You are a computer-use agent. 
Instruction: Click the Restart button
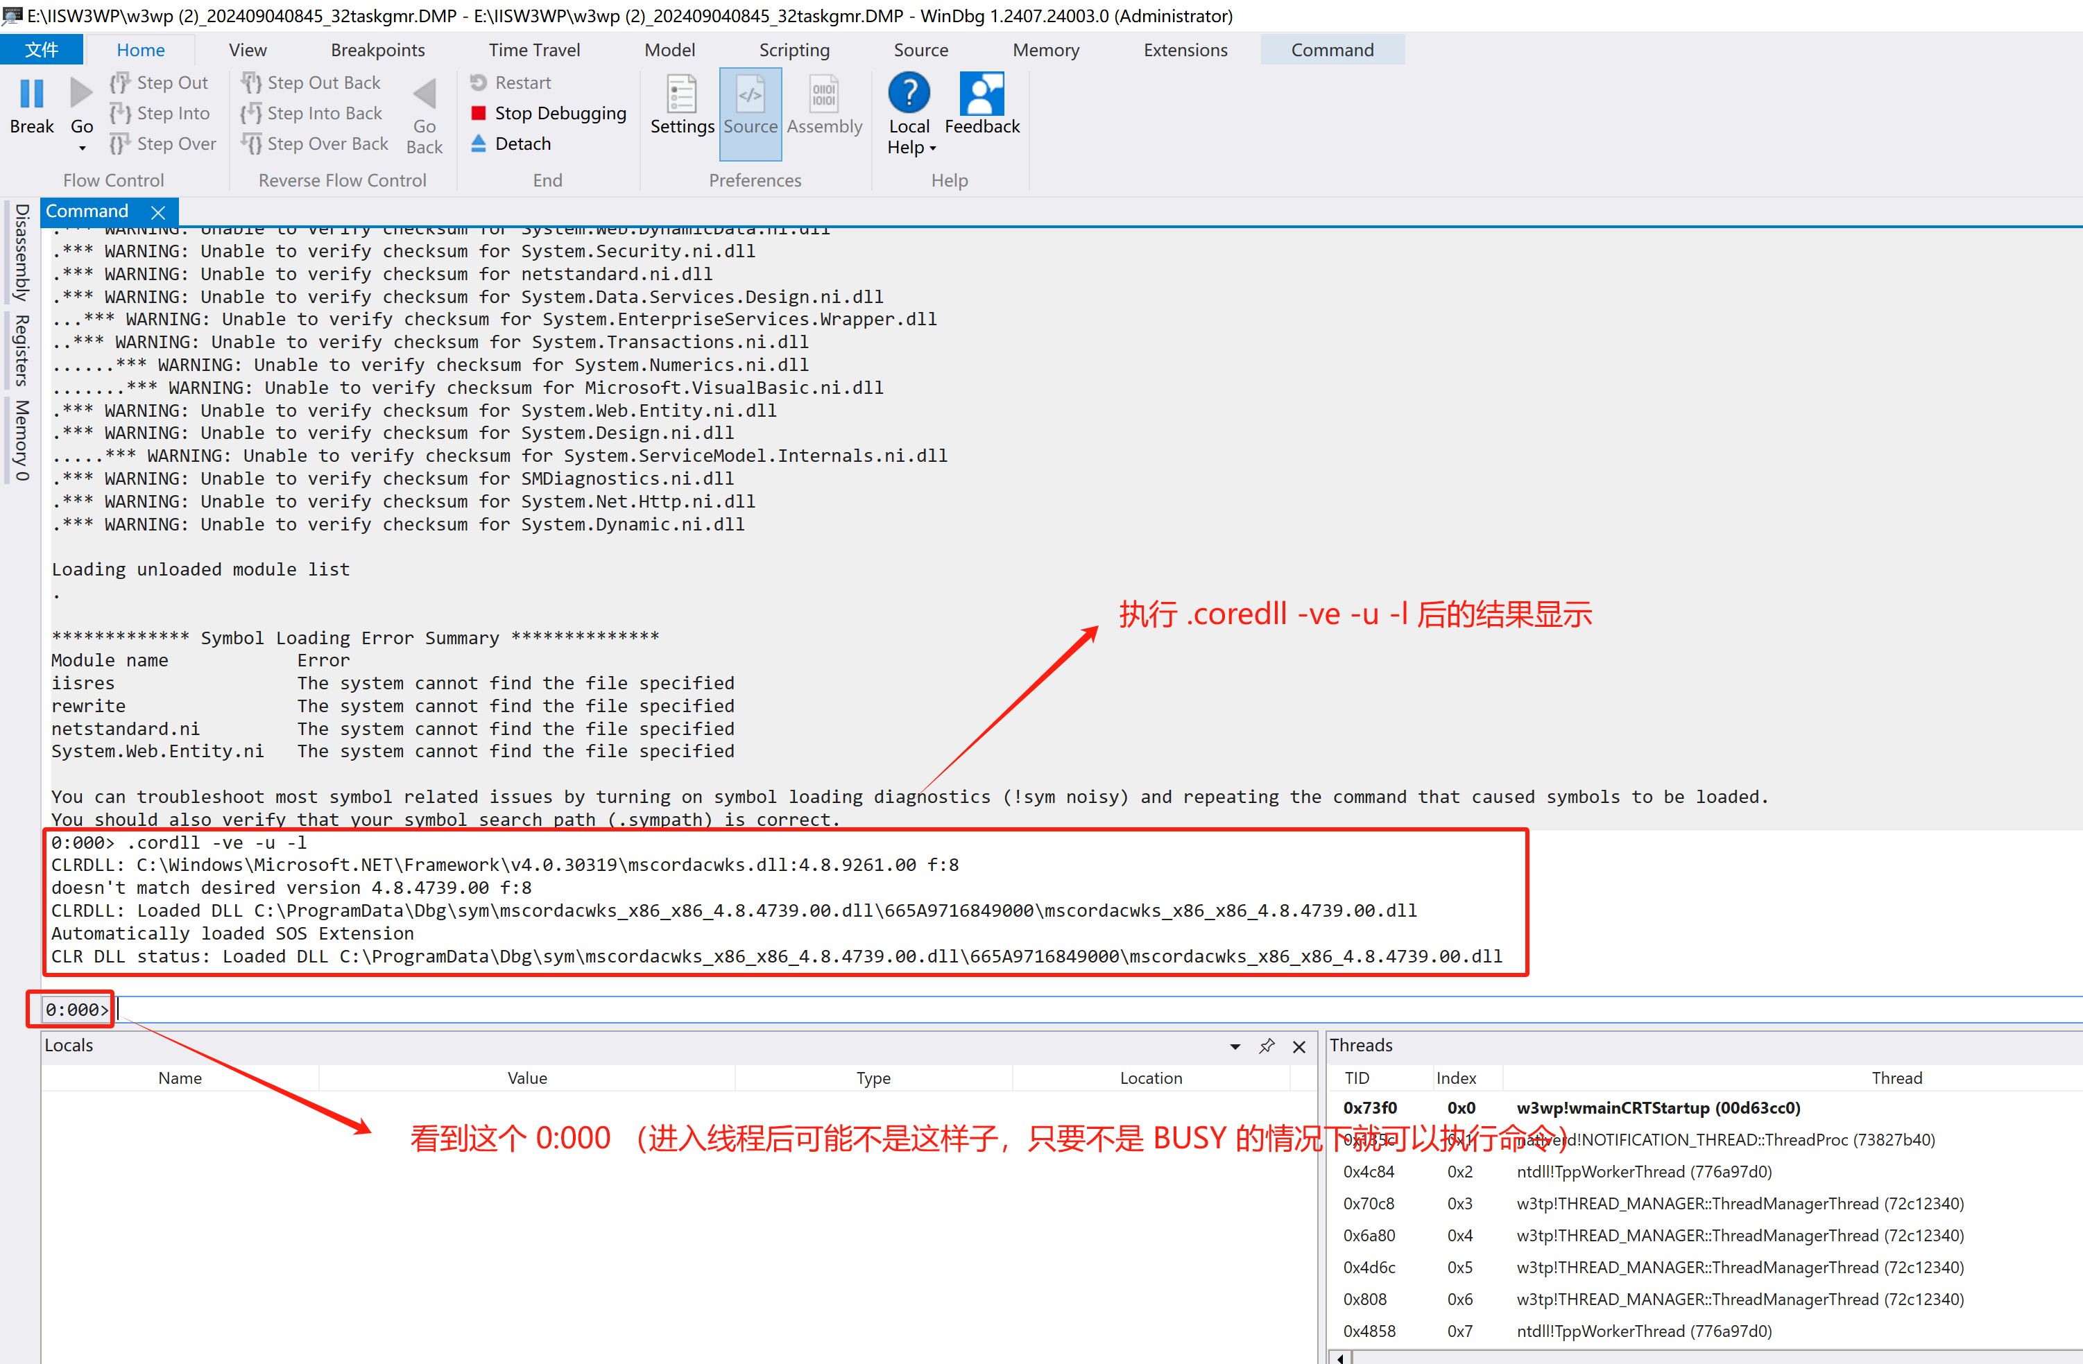[511, 83]
